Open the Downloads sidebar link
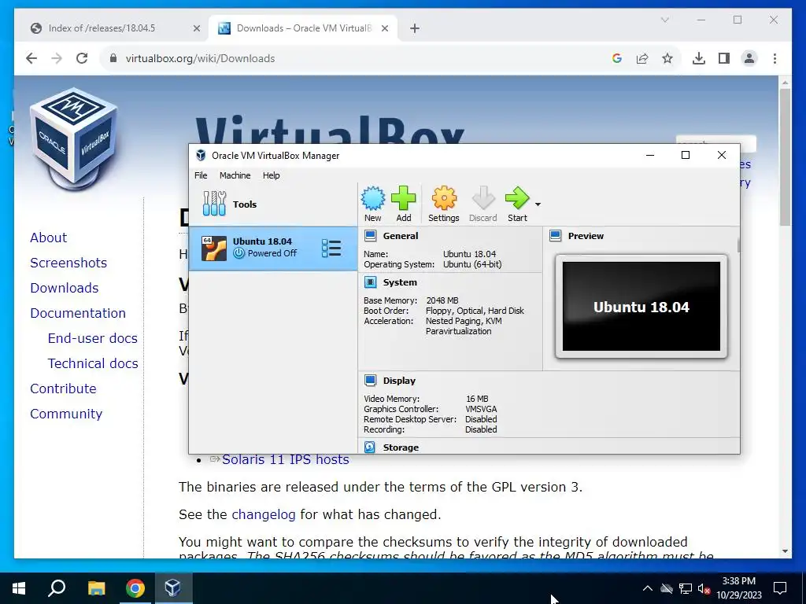The image size is (806, 604). pos(65,288)
